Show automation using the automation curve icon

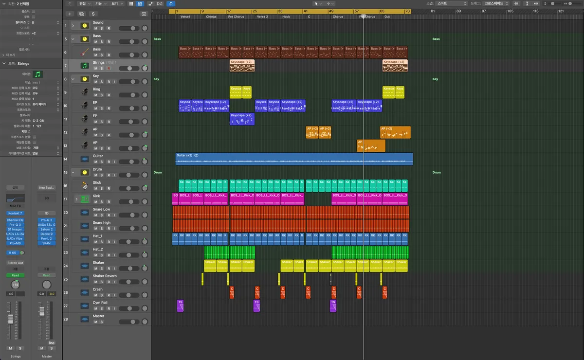click(151, 3)
